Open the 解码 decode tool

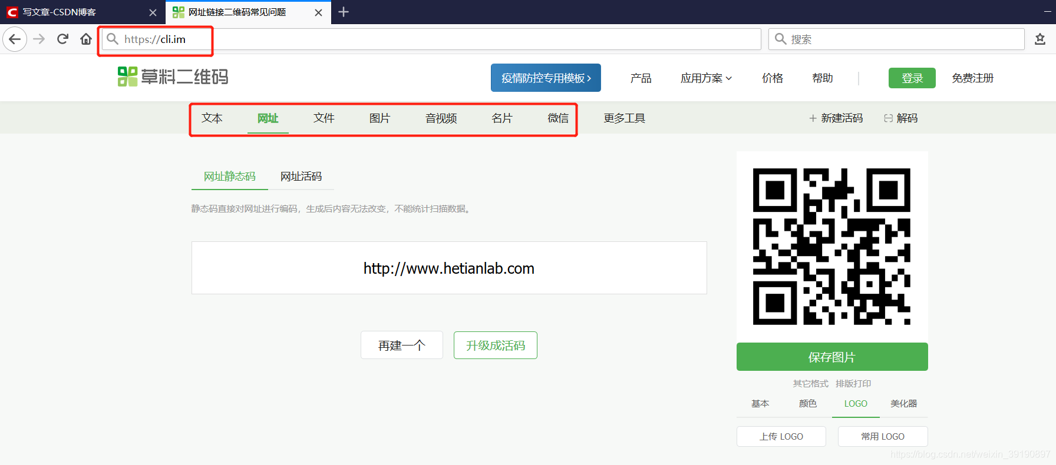click(x=900, y=118)
